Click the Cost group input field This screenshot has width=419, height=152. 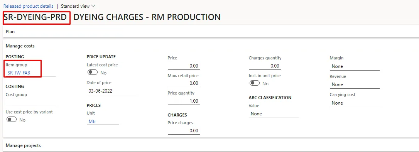[31, 103]
